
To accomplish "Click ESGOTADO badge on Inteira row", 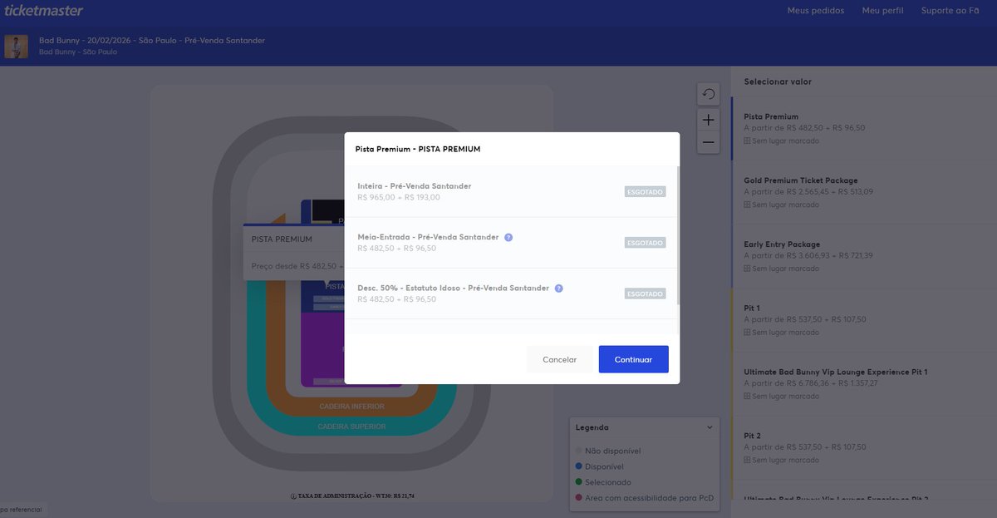I will [645, 191].
